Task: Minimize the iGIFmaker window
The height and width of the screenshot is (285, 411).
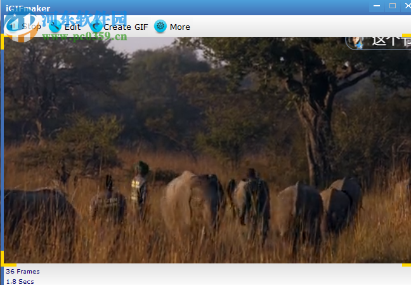Action: tap(377, 6)
